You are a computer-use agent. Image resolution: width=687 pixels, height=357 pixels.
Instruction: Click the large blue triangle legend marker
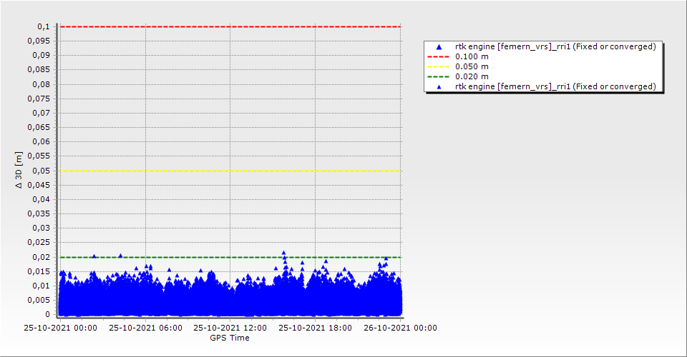(439, 46)
